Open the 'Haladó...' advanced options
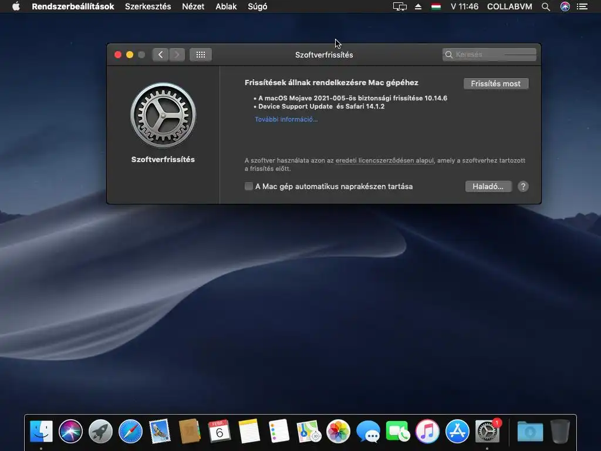The width and height of the screenshot is (601, 451). (488, 186)
